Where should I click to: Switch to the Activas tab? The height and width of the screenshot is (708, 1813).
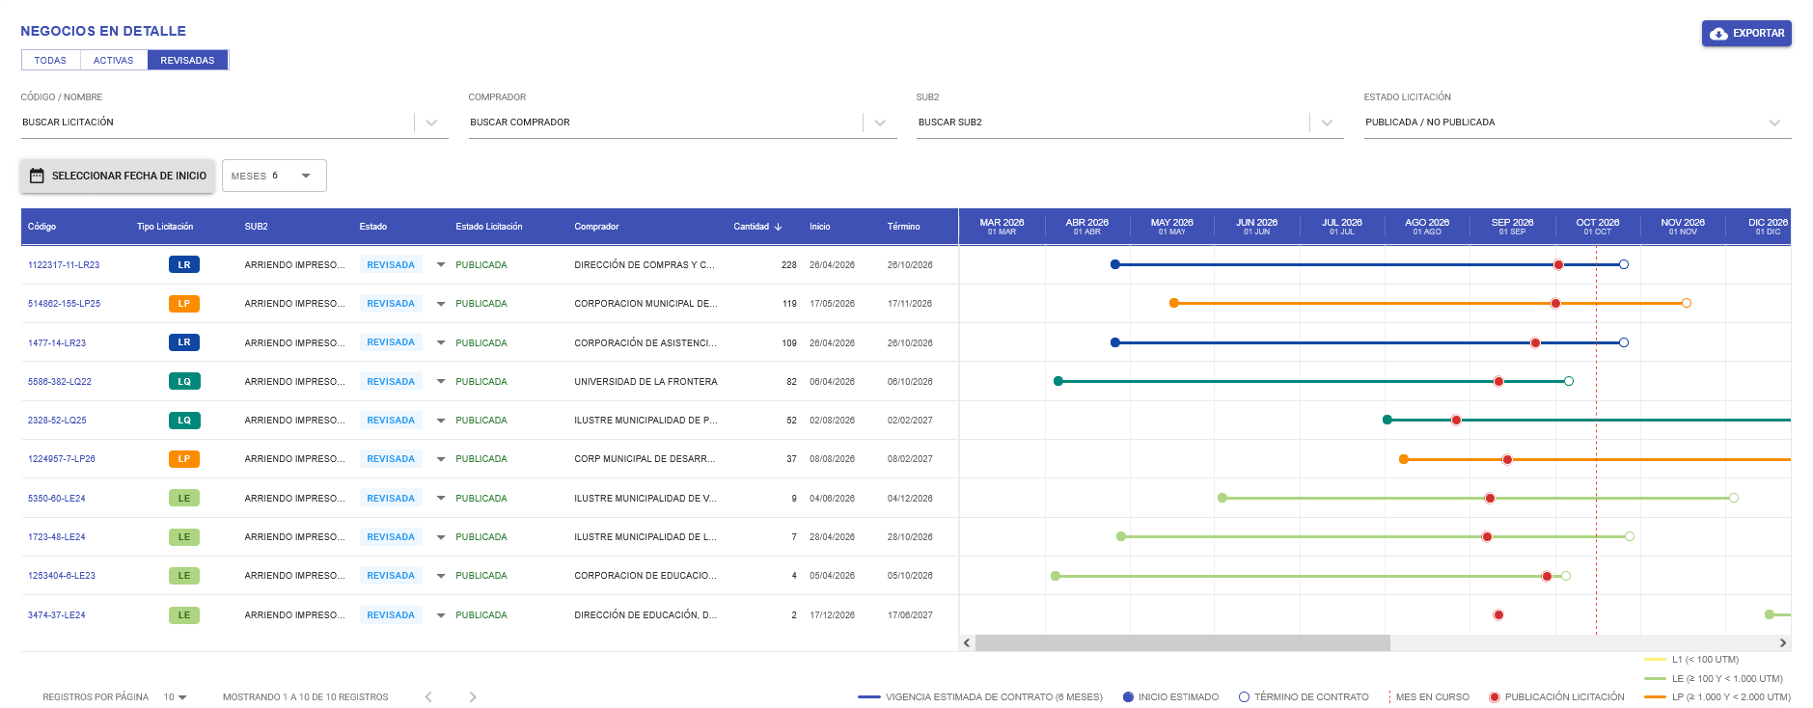pyautogui.click(x=114, y=60)
